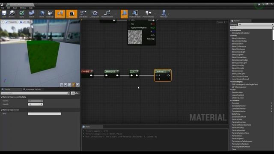Open the Hierarchy dropdown arrow

click(169, 14)
